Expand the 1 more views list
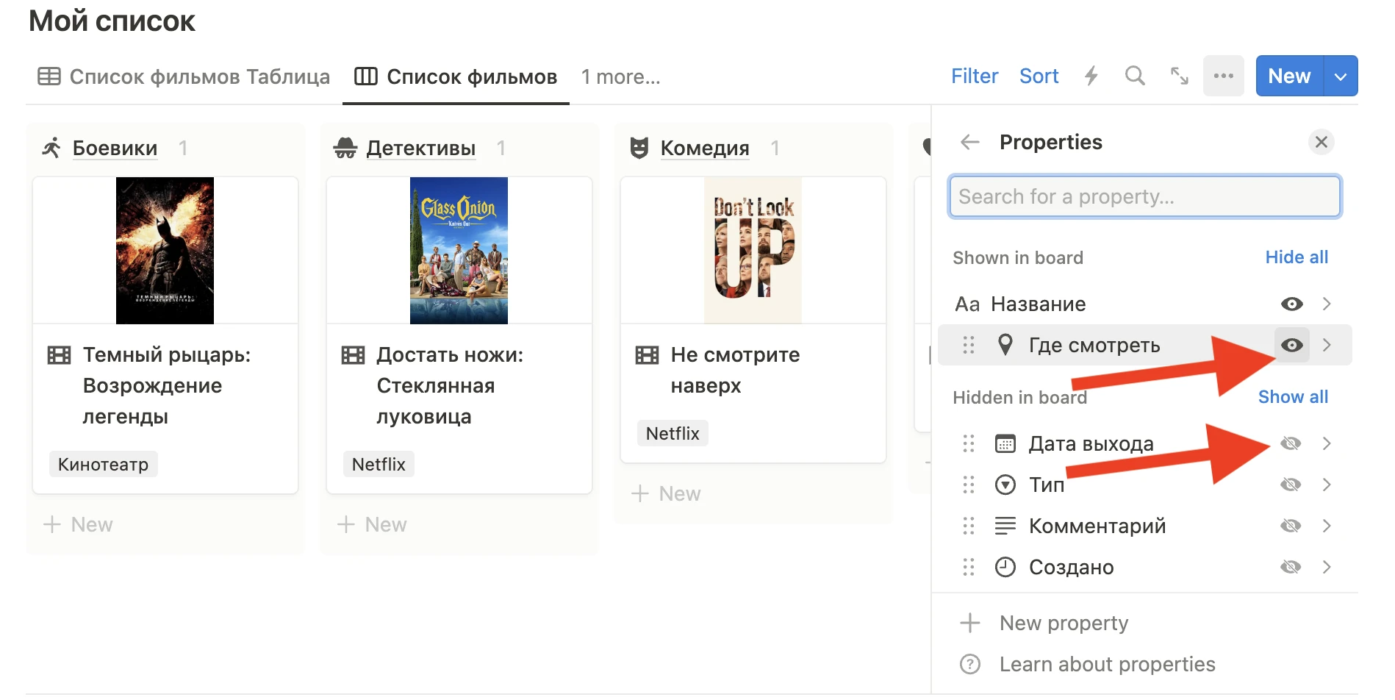 click(x=620, y=76)
